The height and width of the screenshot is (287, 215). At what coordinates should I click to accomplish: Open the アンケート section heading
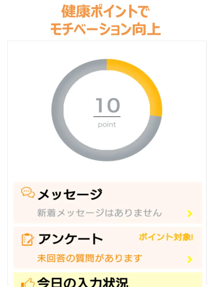pyautogui.click(x=71, y=239)
